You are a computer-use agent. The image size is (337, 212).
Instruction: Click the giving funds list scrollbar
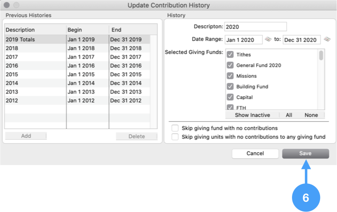[x=321, y=56]
